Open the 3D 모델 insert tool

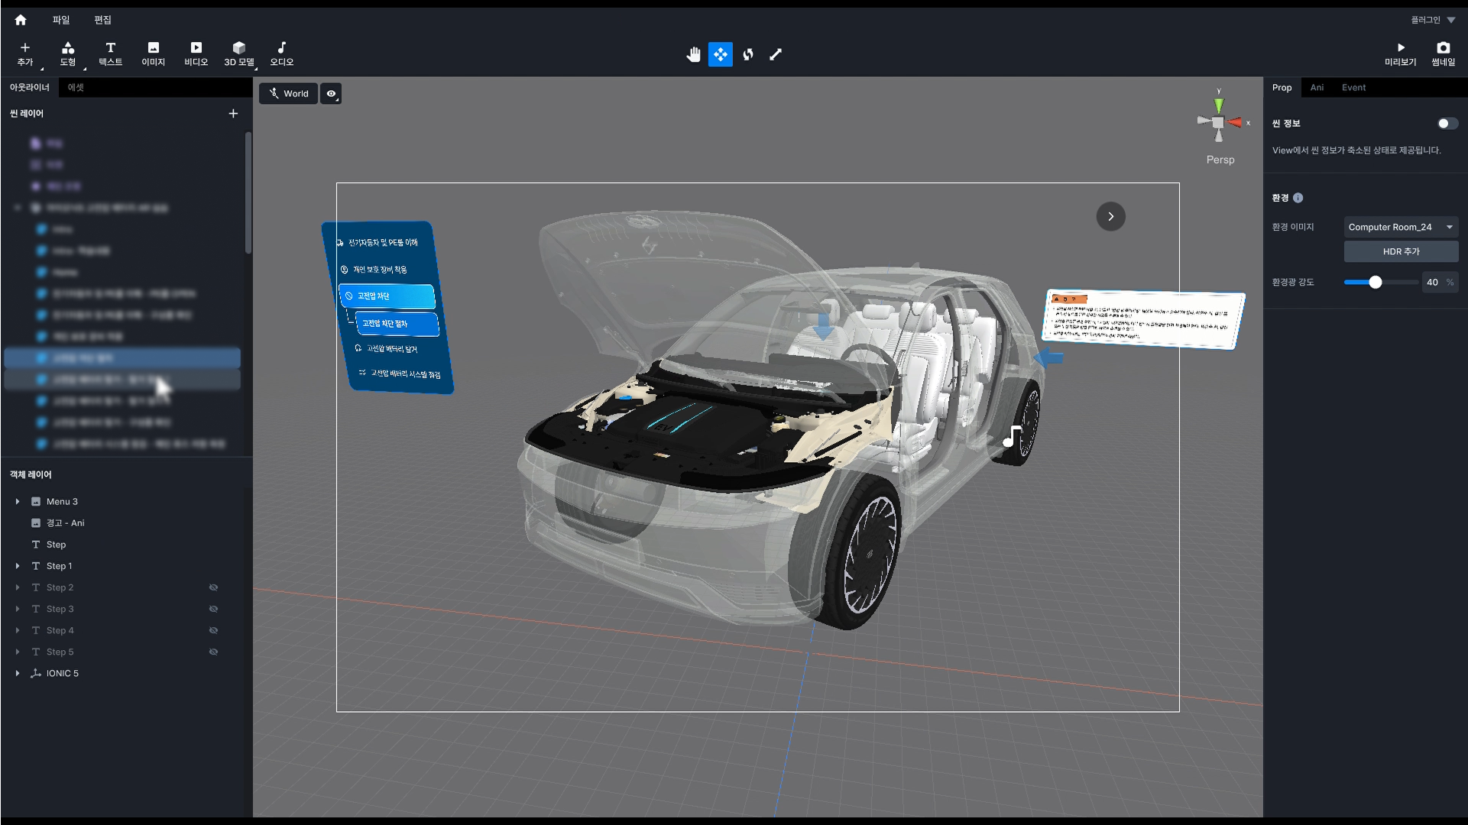tap(238, 53)
